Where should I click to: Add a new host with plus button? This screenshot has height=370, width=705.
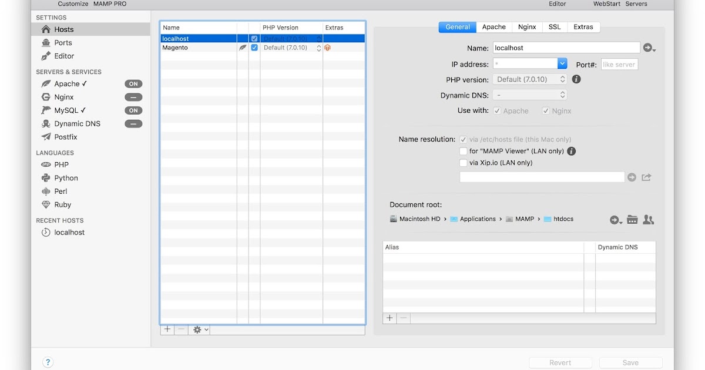tap(167, 329)
